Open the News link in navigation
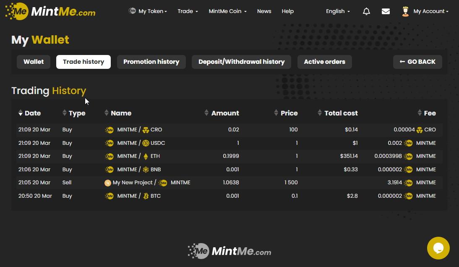 coord(264,11)
